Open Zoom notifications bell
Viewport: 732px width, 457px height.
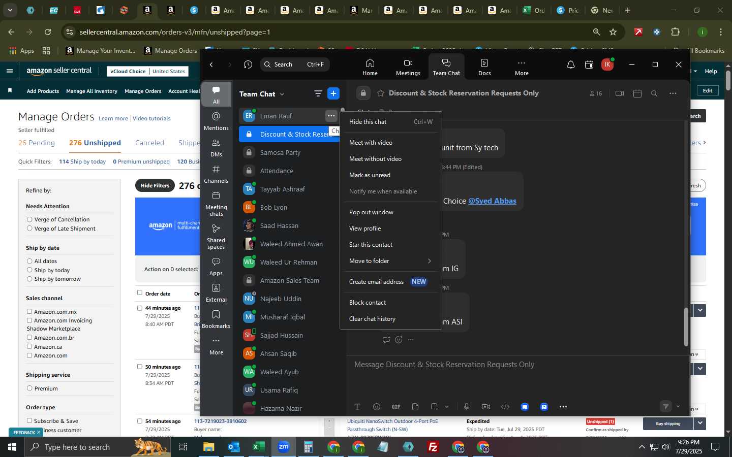pyautogui.click(x=570, y=64)
